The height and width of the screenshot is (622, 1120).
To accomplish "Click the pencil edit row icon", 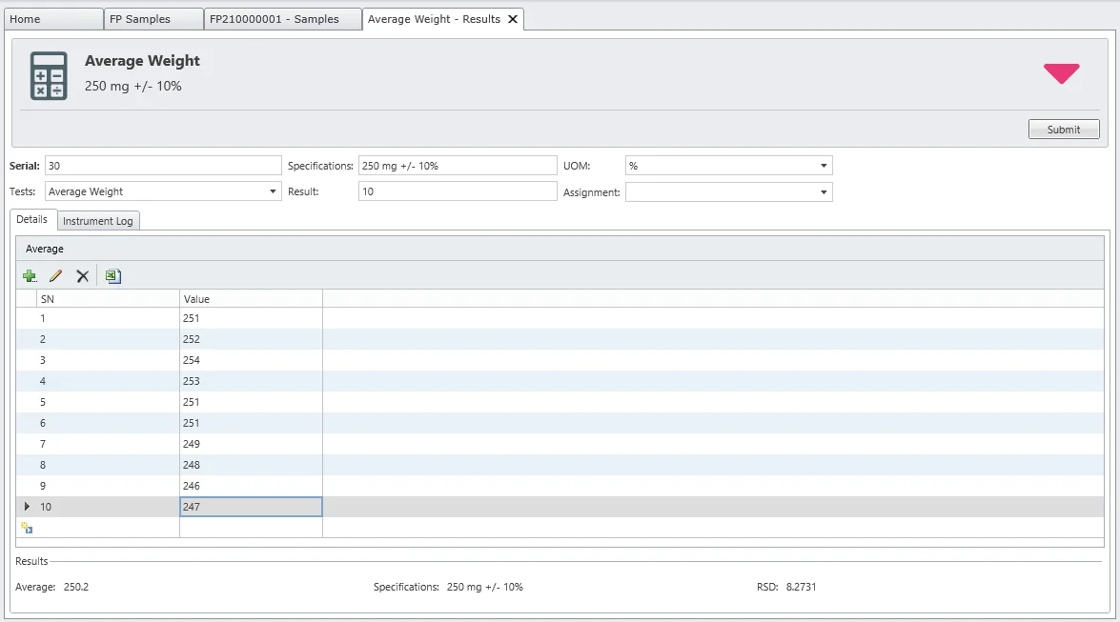I will pos(55,276).
